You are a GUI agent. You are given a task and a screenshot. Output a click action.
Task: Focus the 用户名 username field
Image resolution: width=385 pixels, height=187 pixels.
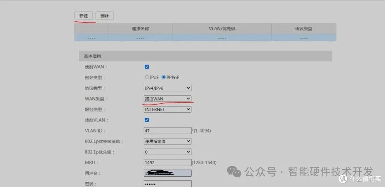click(x=167, y=173)
